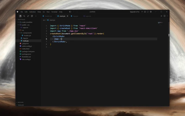Toggle the bottom panel layout icon
This screenshot has width=185, height=116.
[x=145, y=12]
